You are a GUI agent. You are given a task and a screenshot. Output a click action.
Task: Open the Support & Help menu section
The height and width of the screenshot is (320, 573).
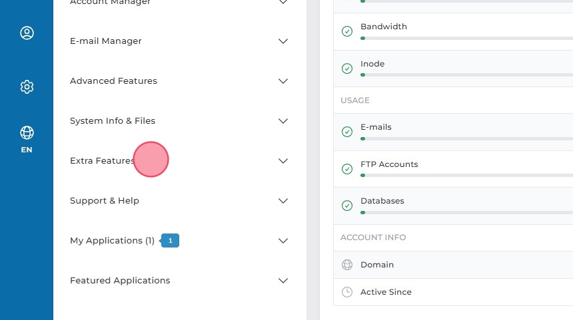[105, 201]
